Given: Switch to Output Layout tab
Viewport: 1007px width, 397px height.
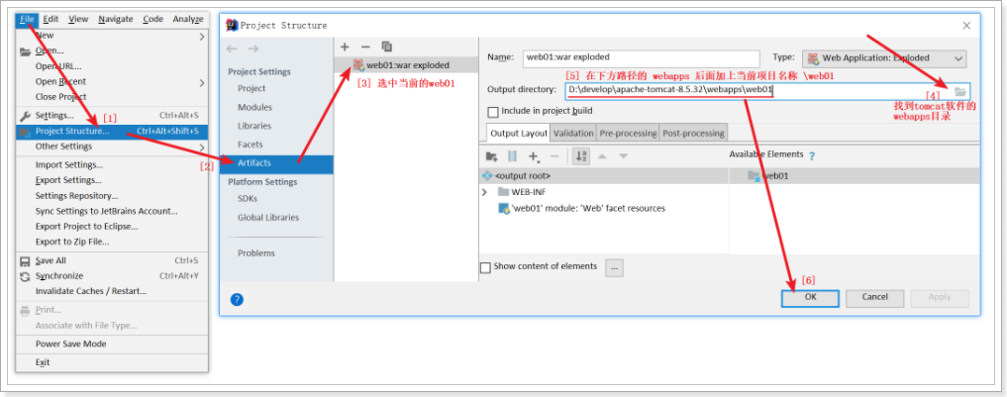Looking at the screenshot, I should [x=518, y=133].
